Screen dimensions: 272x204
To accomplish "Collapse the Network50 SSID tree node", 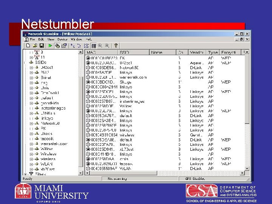I will [x=31, y=124].
